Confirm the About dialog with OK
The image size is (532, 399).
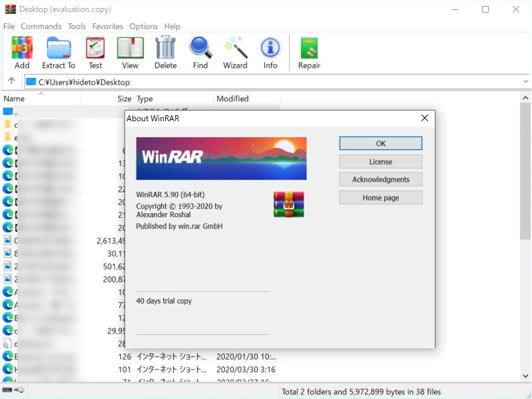381,143
